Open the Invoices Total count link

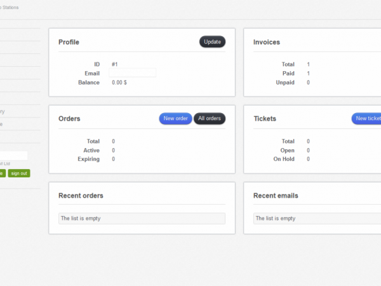pos(309,64)
